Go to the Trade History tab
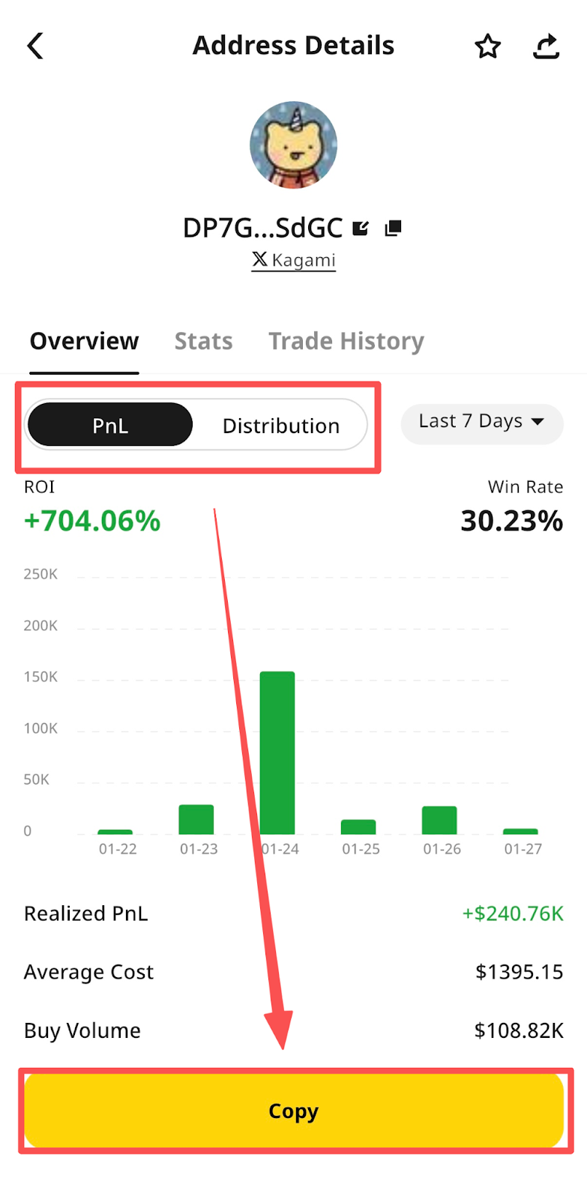 346,342
